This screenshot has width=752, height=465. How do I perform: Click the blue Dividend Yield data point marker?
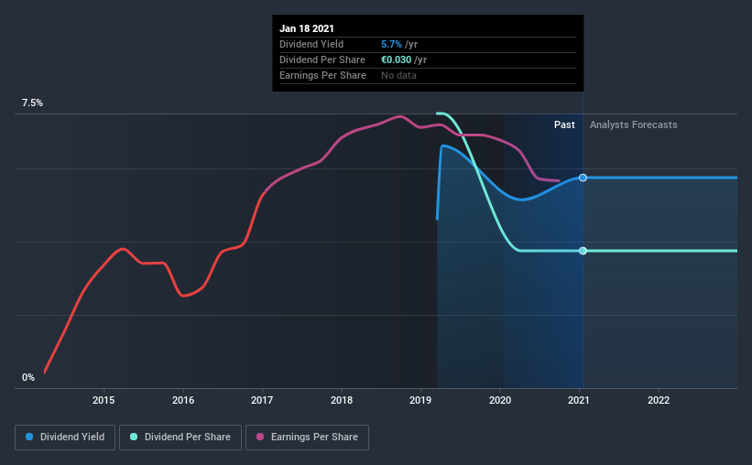pyautogui.click(x=583, y=178)
